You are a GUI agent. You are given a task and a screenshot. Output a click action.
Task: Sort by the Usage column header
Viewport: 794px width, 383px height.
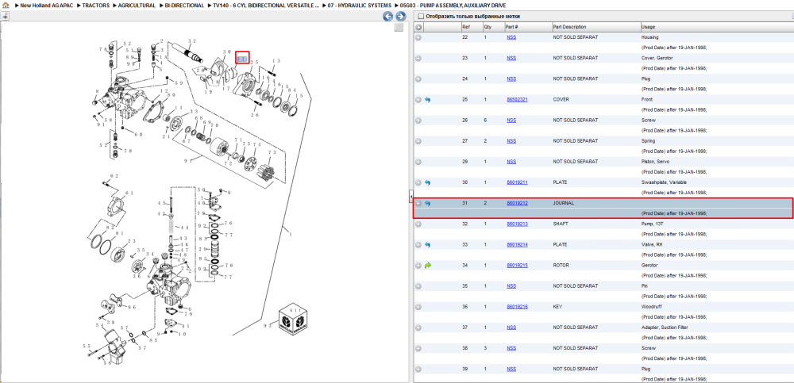tap(716, 27)
